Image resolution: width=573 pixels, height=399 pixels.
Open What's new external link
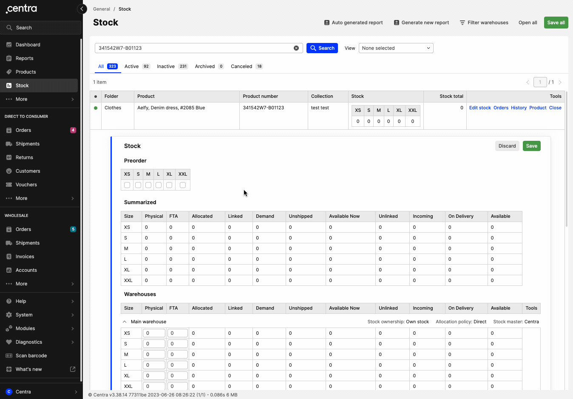click(72, 369)
